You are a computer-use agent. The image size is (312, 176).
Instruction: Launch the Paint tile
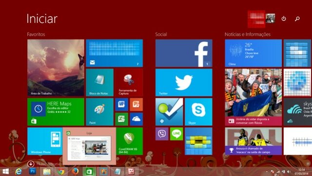point(99,112)
